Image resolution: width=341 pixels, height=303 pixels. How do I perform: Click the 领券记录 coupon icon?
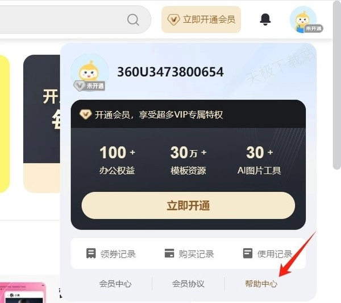click(91, 253)
